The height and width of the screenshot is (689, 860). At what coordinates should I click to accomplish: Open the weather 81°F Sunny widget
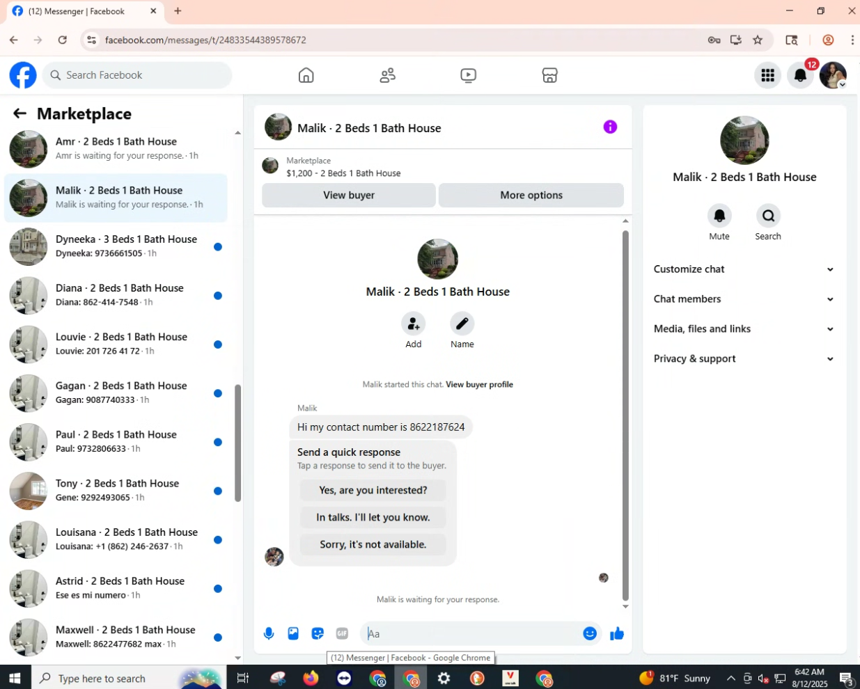675,678
